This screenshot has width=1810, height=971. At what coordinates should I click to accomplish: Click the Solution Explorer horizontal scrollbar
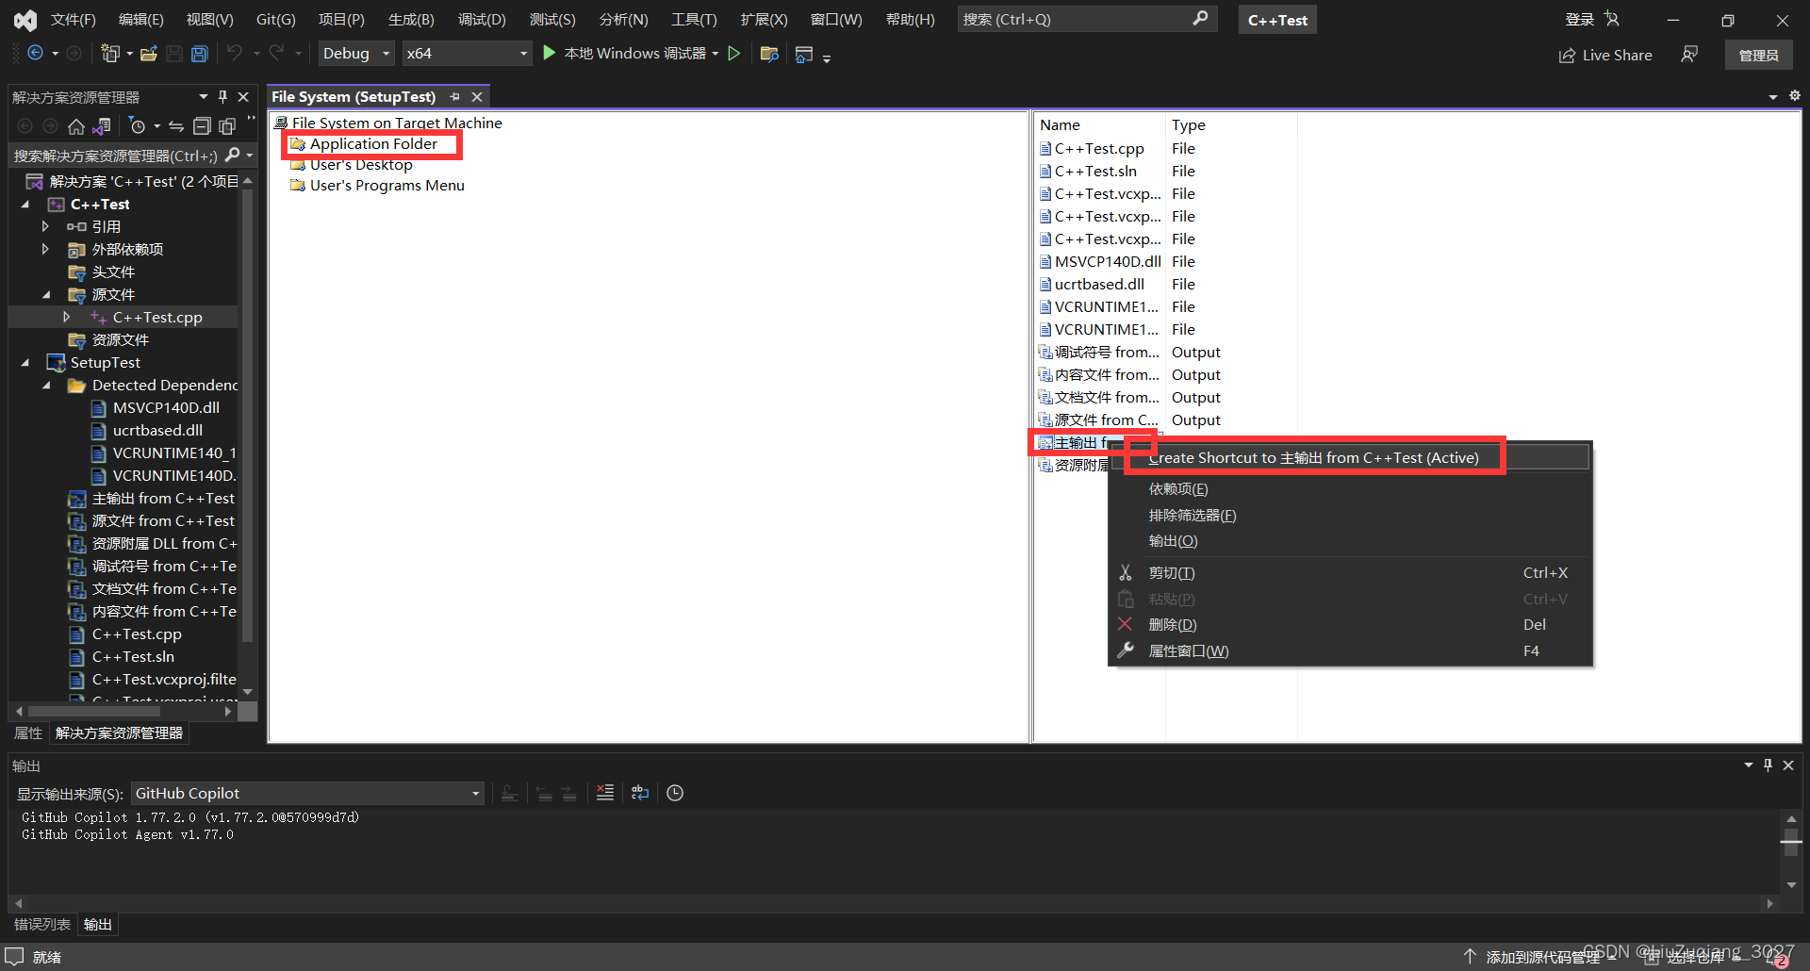click(x=94, y=712)
